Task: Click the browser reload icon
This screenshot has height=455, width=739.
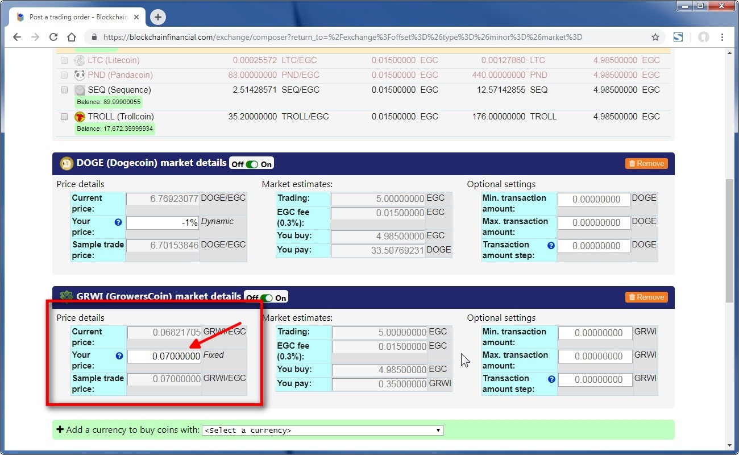Action: tap(53, 37)
